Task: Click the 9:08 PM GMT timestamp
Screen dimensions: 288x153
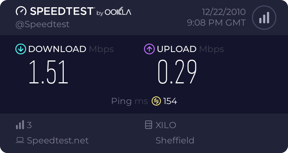Action: tap(216, 23)
